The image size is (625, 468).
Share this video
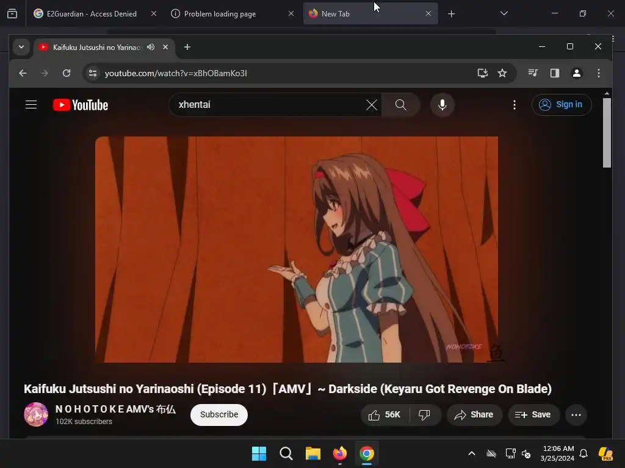[474, 414]
